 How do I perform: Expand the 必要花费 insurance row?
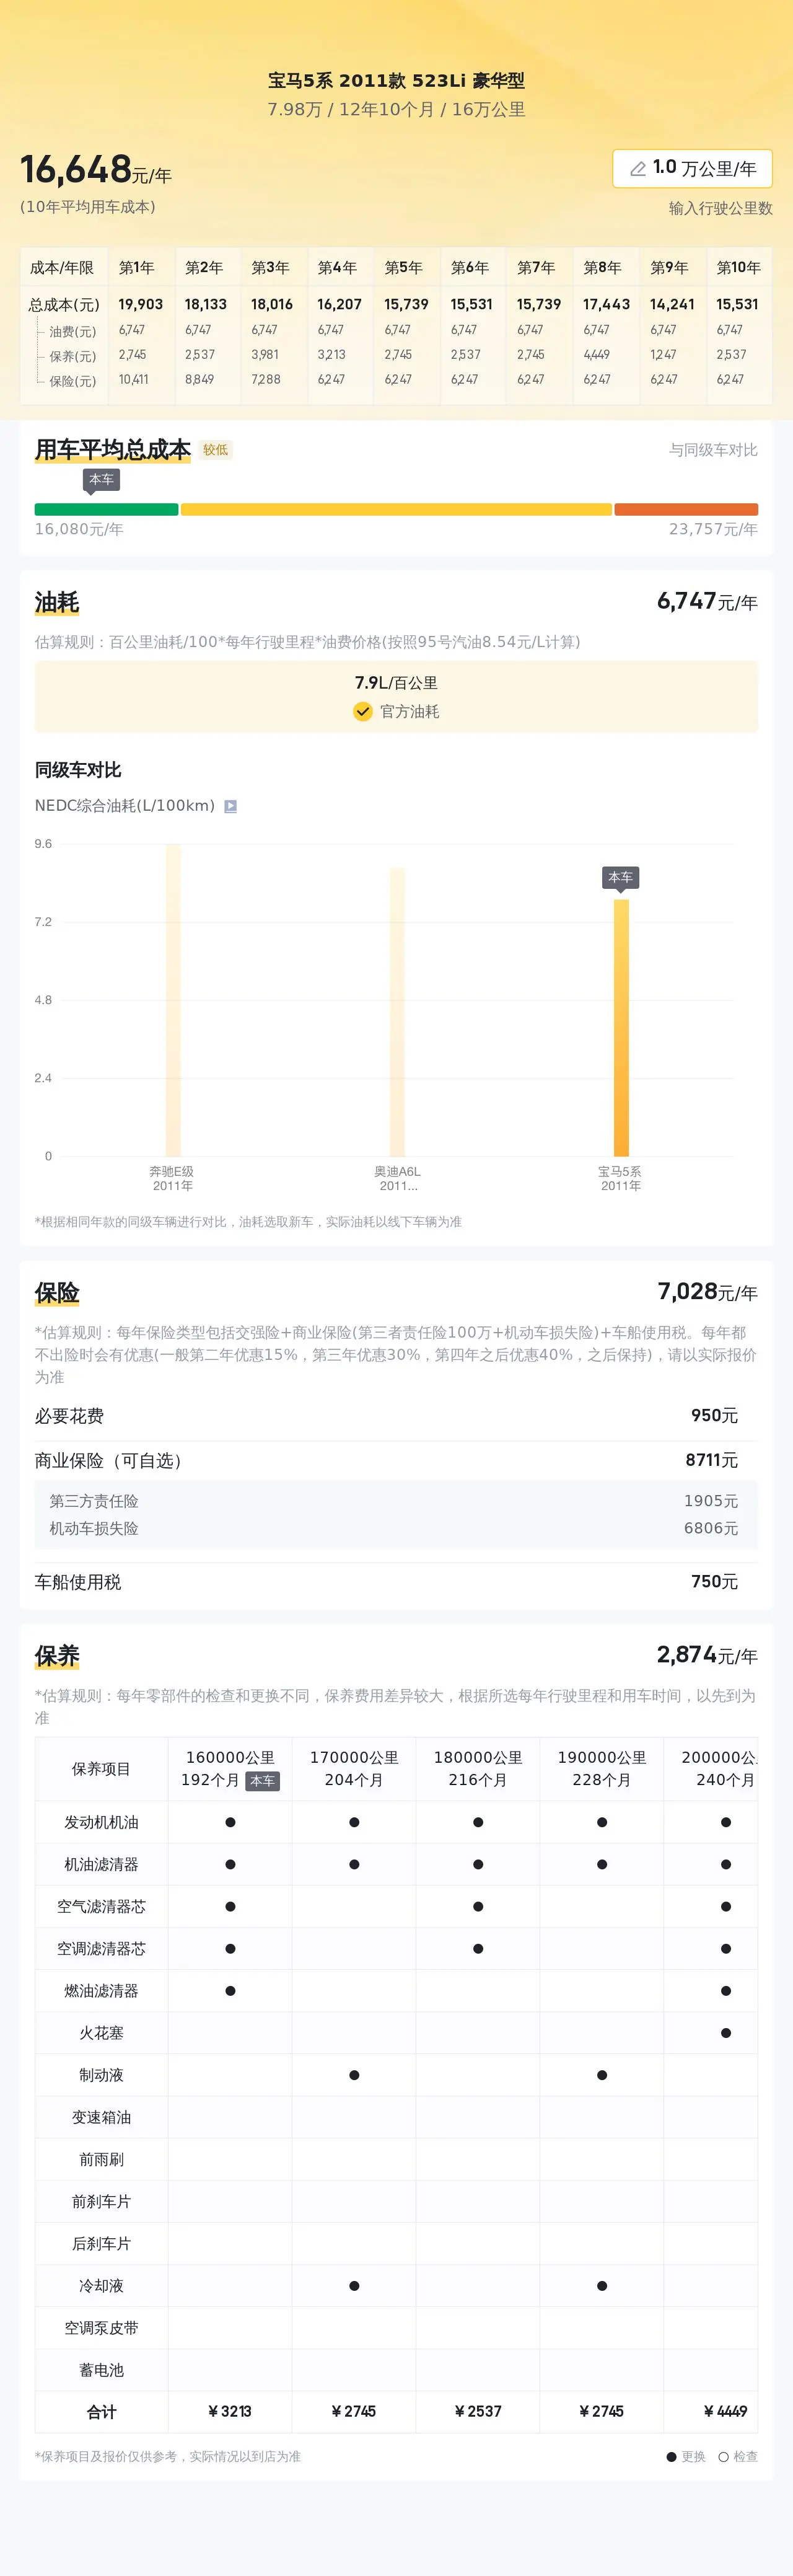click(396, 1416)
